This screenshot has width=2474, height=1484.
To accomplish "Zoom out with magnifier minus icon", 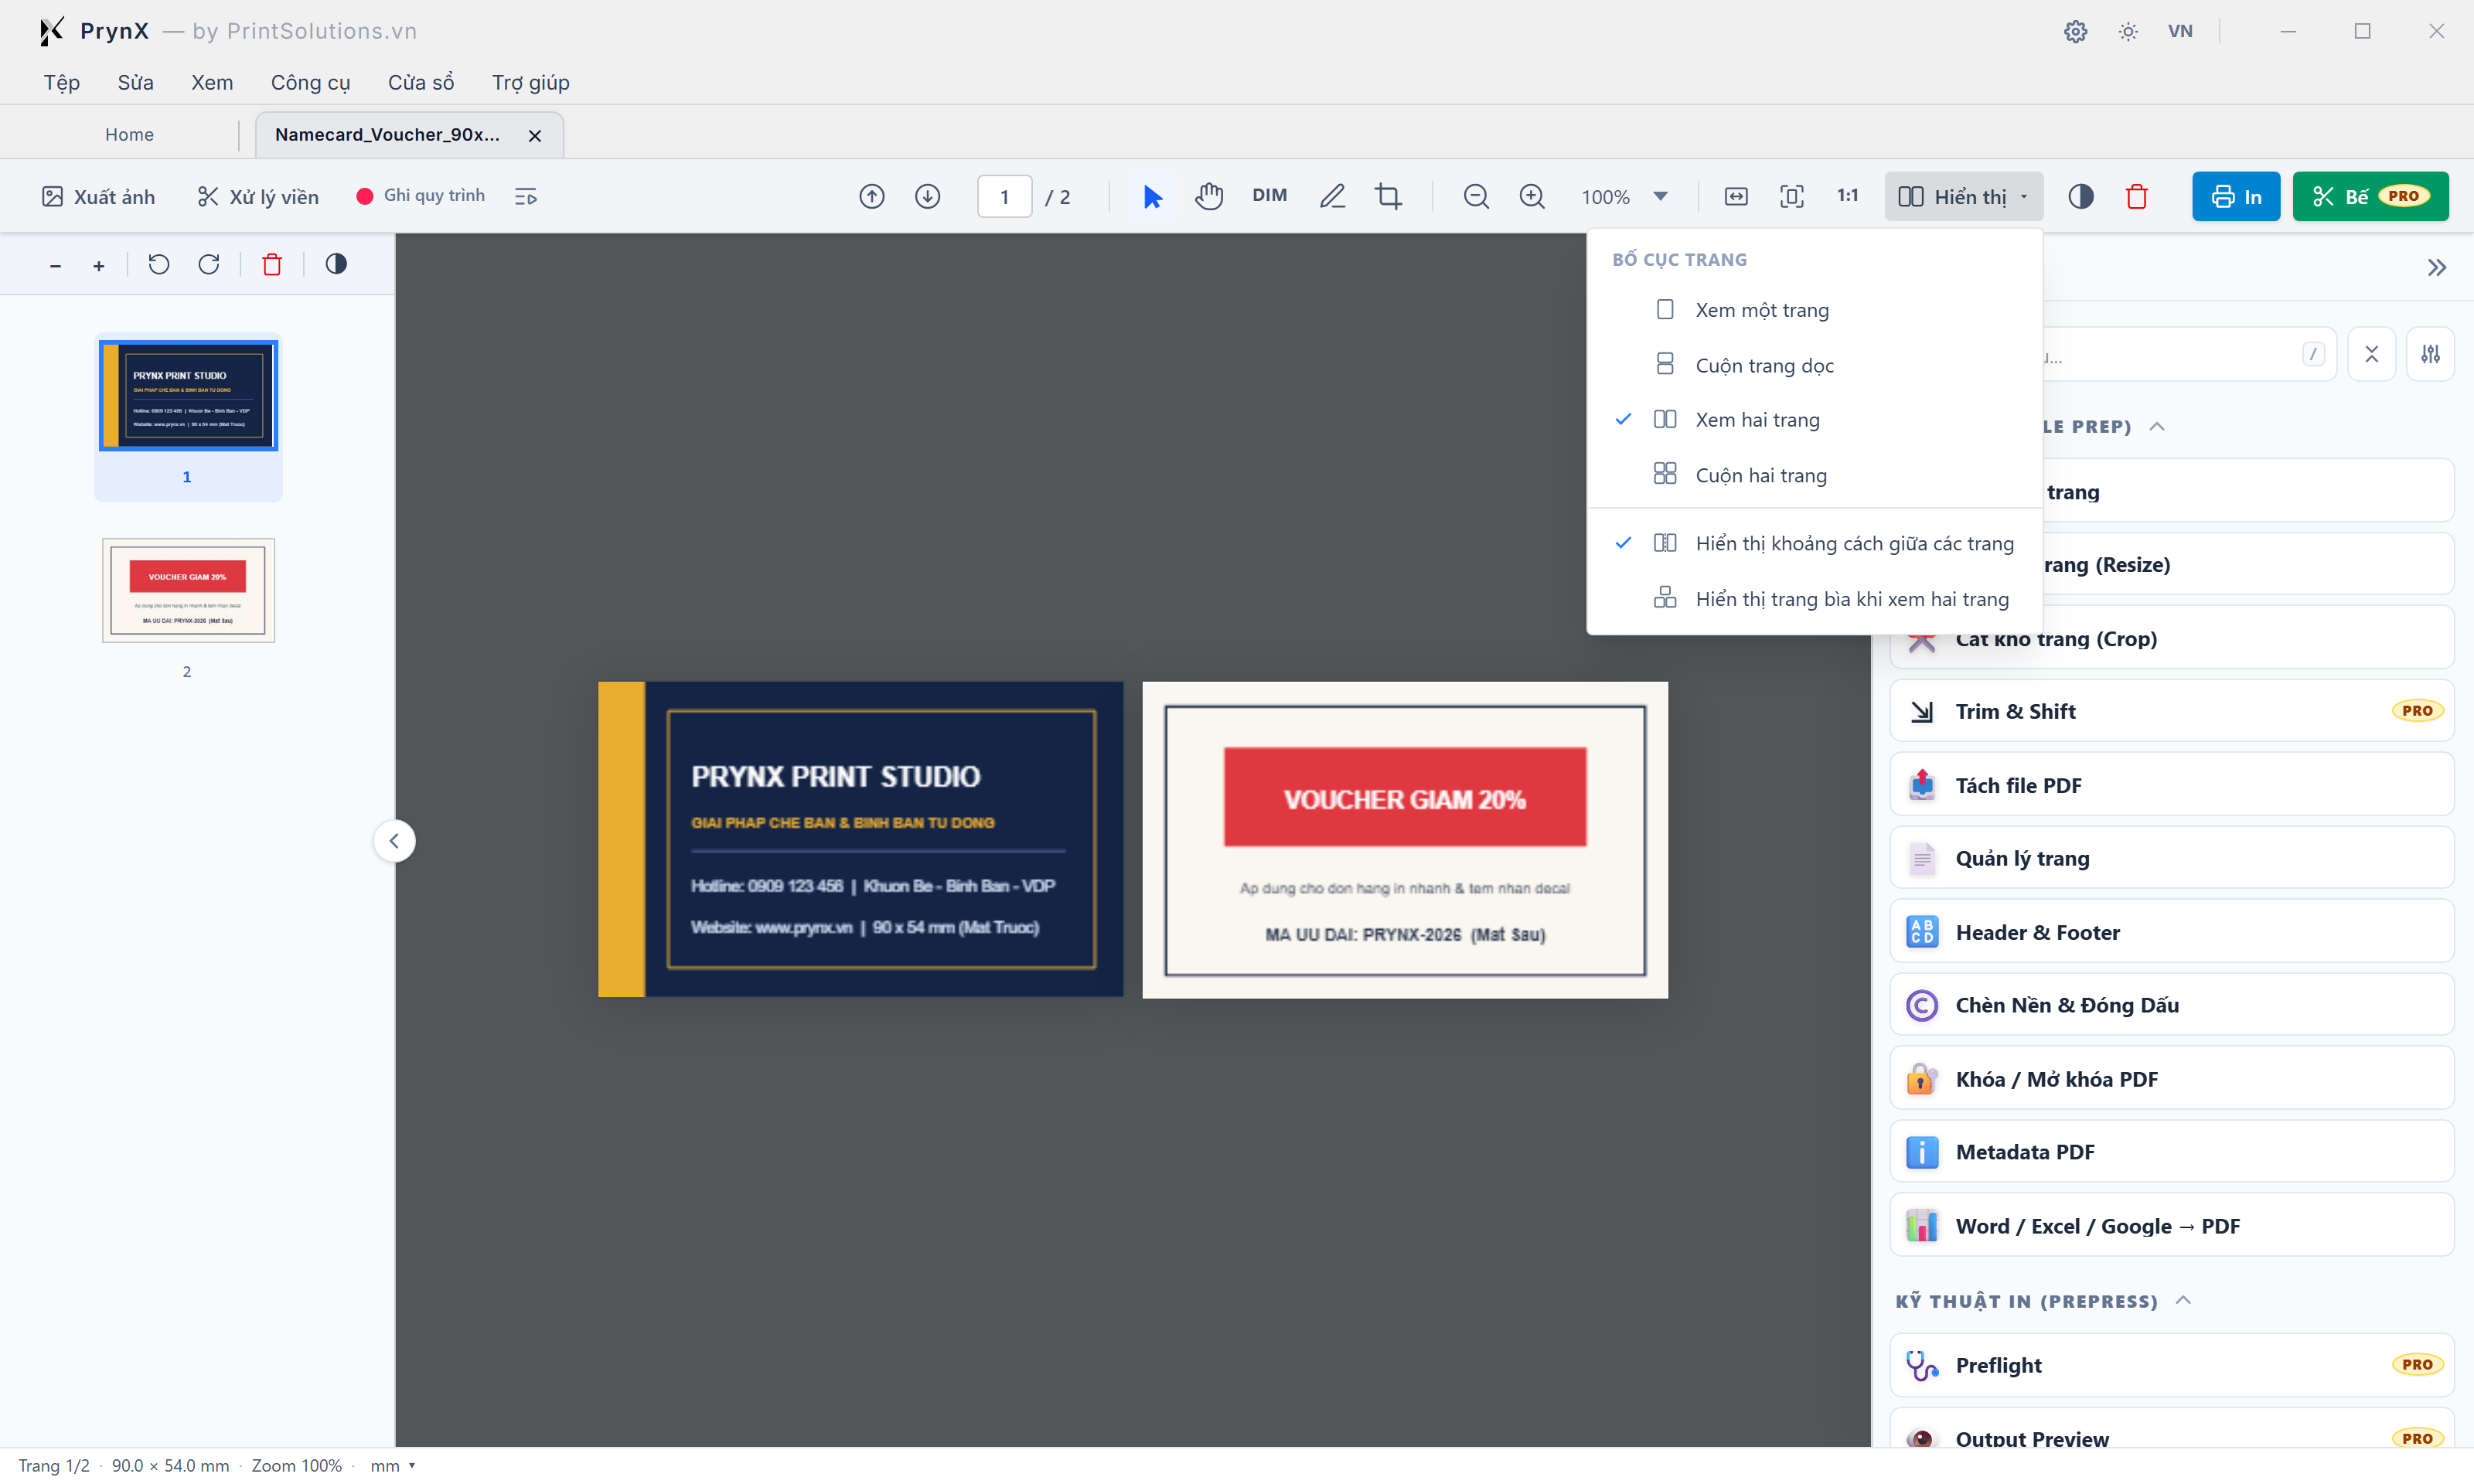I will [1475, 196].
